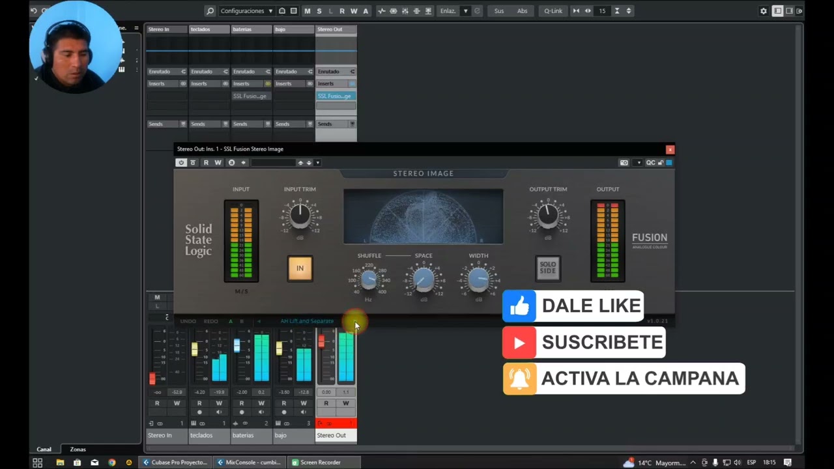834x469 pixels.
Task: Enable plugin Read automation R button
Action: pos(206,163)
